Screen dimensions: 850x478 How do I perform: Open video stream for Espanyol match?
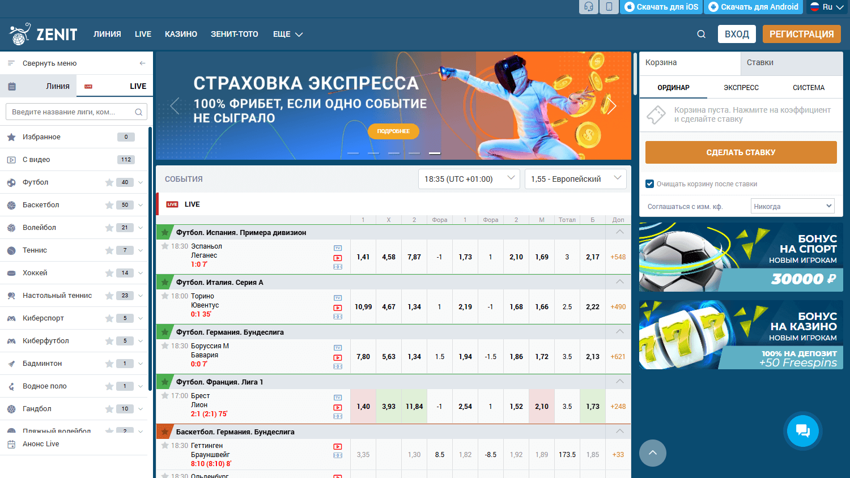click(338, 258)
